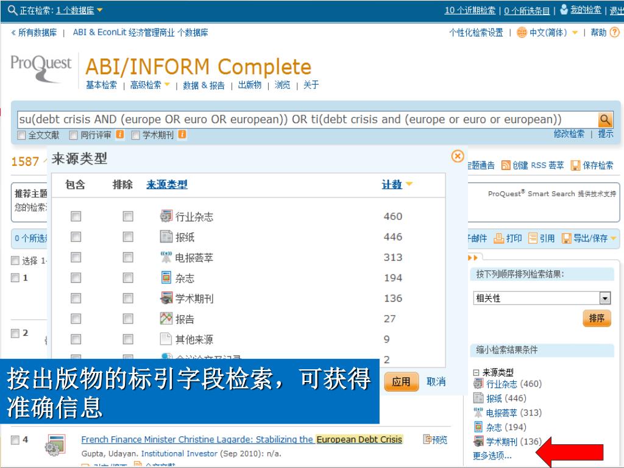Open the 修改检索 link
Screen dimensions: 624x468
coord(569,133)
